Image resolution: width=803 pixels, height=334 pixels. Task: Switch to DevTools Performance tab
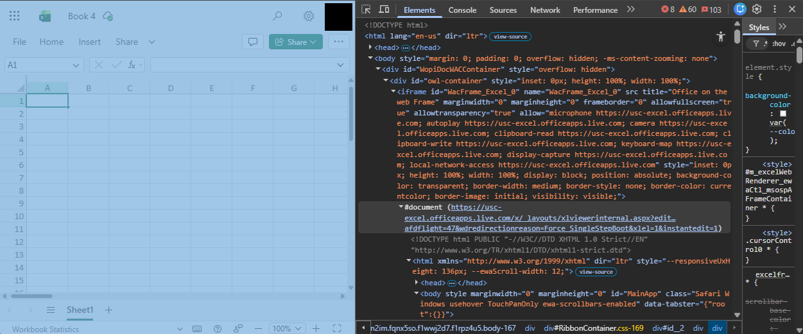pos(596,10)
